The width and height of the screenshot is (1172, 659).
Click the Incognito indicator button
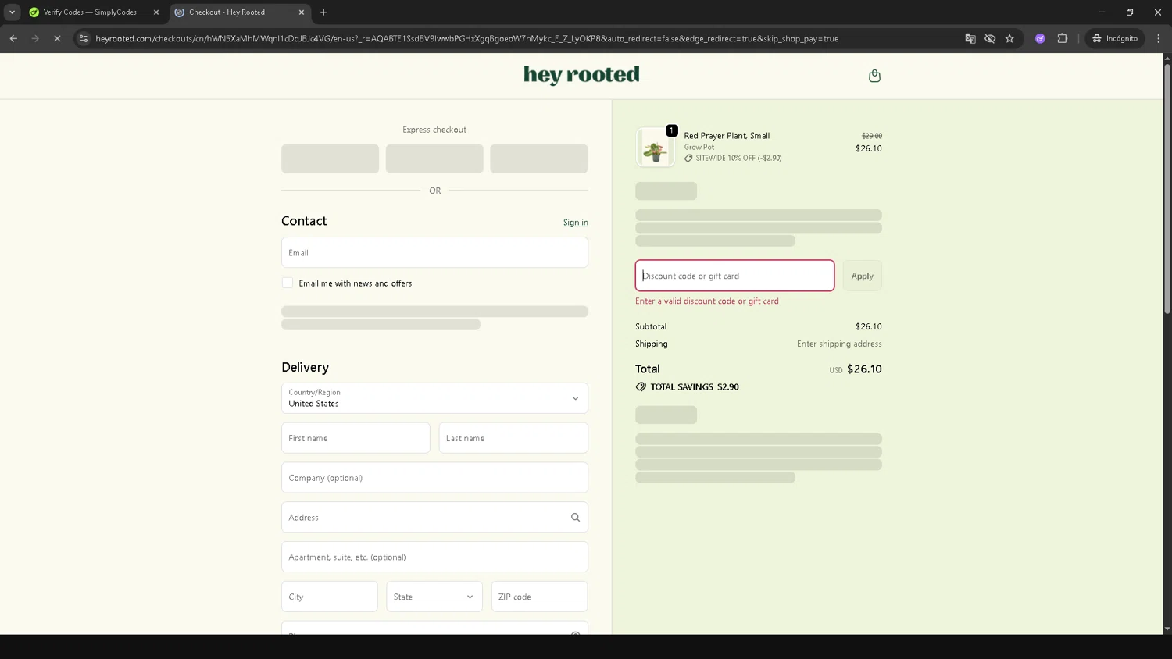pos(1115,38)
